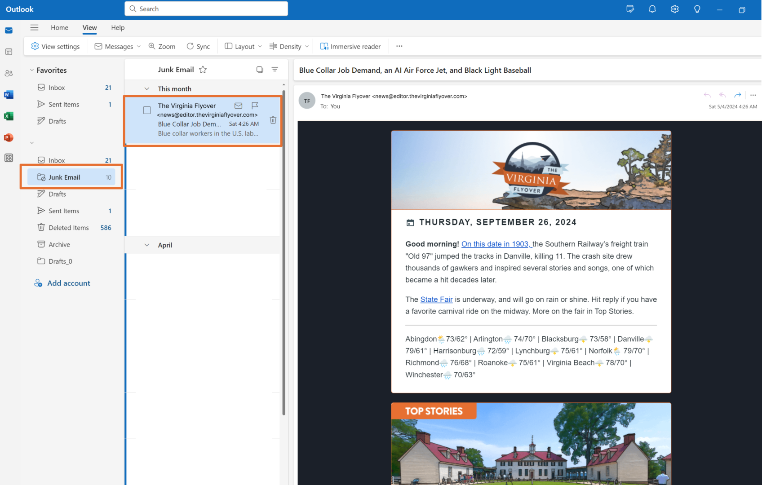Screen dimensions: 762x485
Task: Collapse the Favorites section
Action: click(x=32, y=71)
